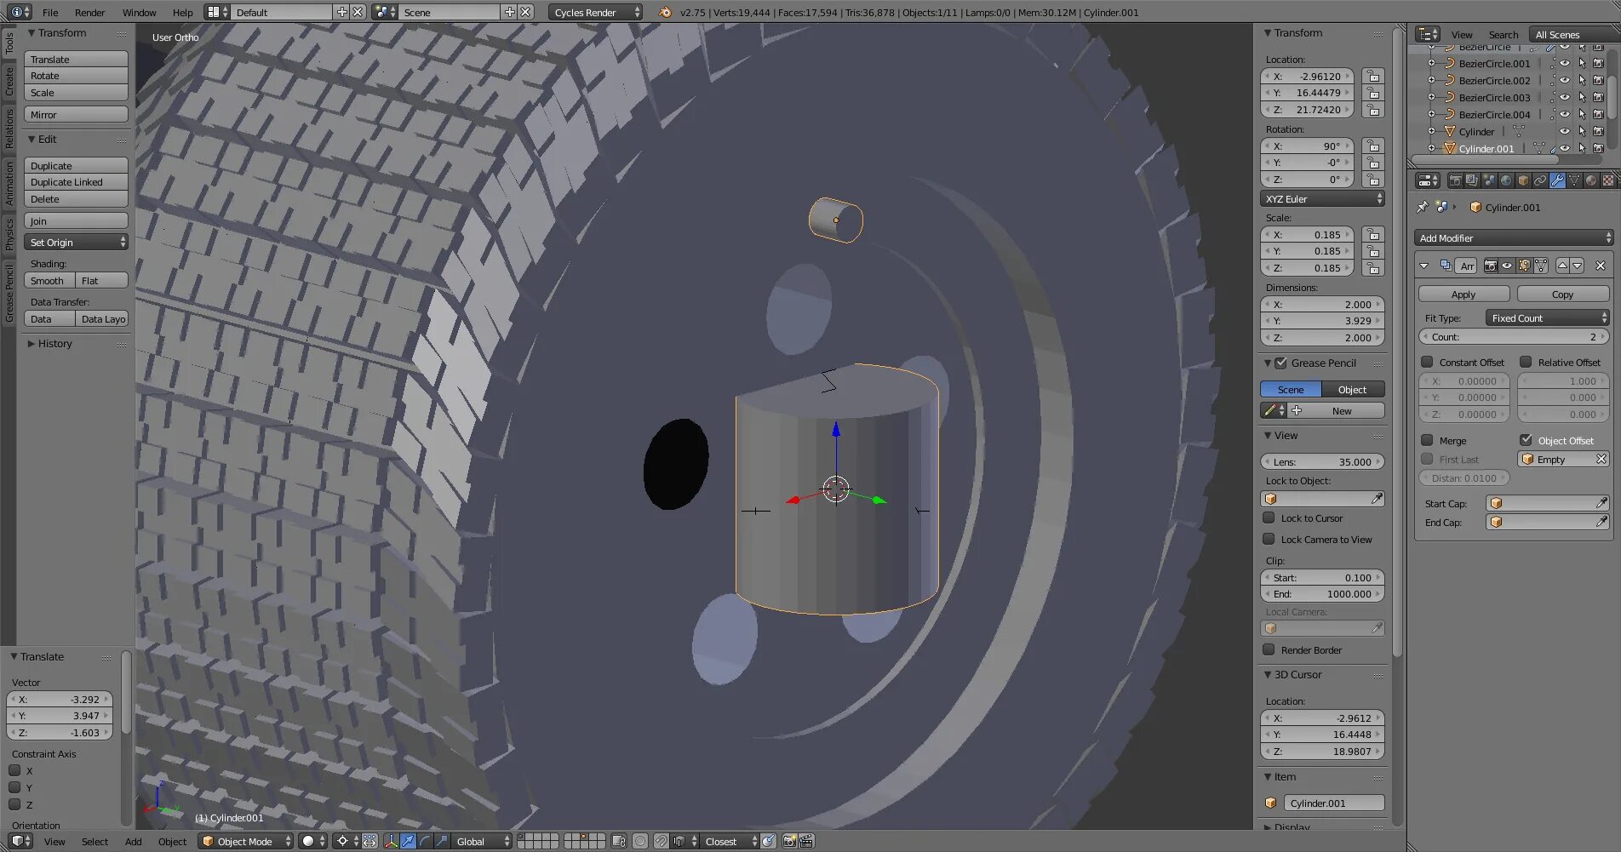Screen dimensions: 1621x852
Task: Click the Duplicate Linked button
Action: [x=76, y=182]
